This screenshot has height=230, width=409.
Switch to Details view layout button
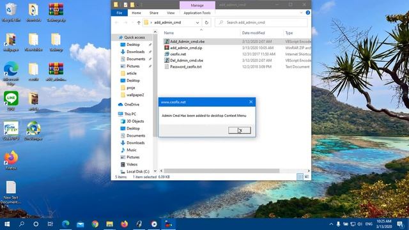click(300, 177)
